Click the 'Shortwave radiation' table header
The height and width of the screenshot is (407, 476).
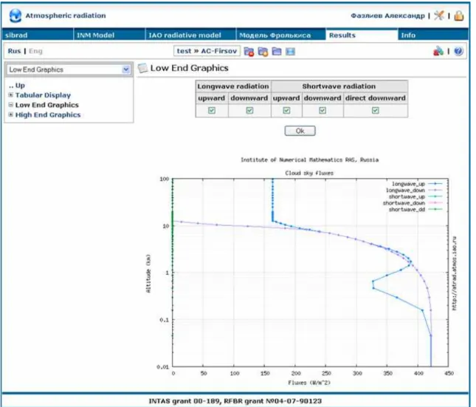(x=339, y=86)
